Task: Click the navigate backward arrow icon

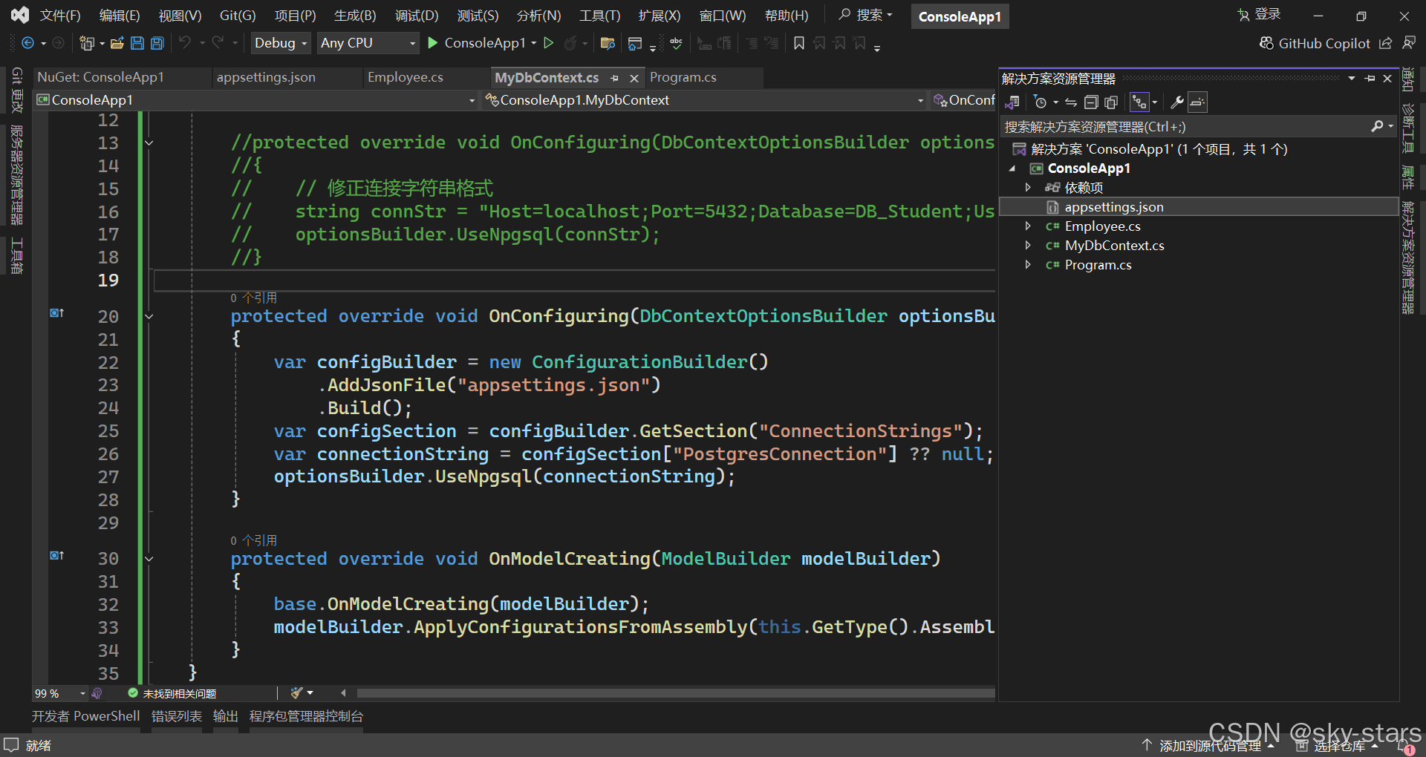Action: pyautogui.click(x=27, y=43)
